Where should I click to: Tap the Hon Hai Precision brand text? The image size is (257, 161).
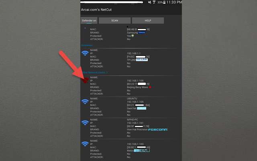[137, 130]
